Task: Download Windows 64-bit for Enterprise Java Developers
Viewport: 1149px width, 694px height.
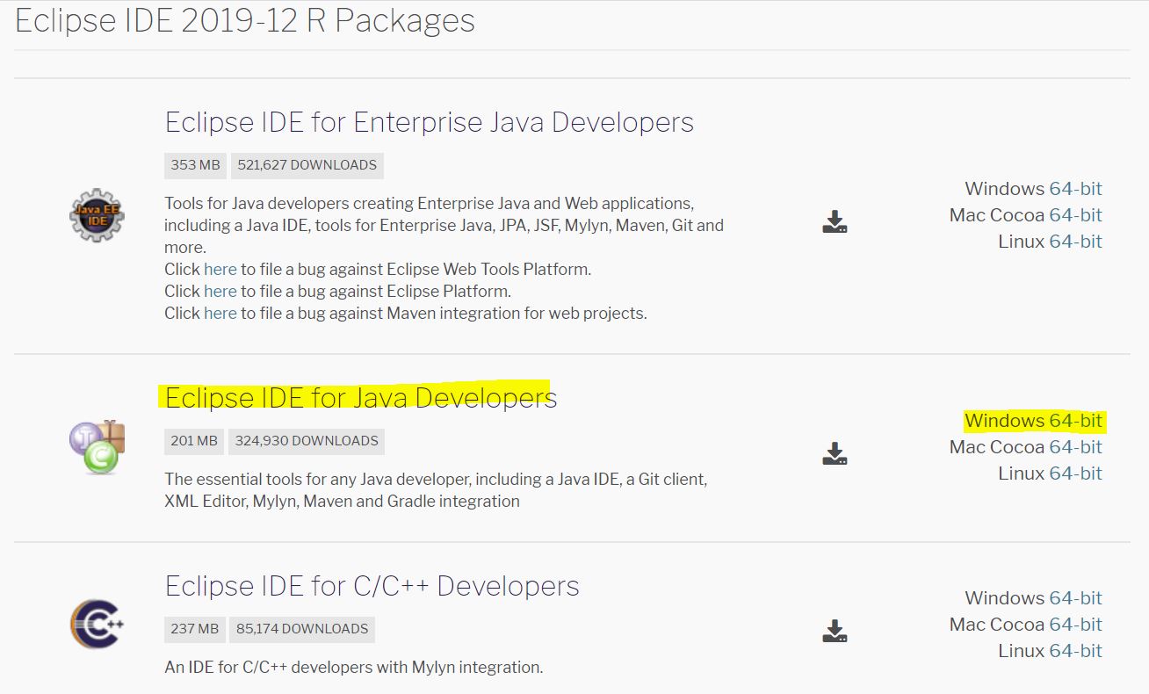Action: click(x=1075, y=189)
